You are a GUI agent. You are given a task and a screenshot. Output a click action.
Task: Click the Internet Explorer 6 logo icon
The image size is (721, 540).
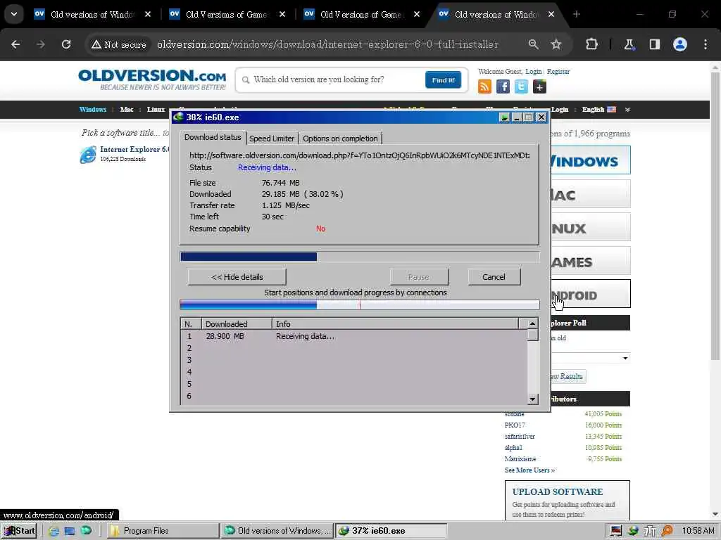click(x=88, y=154)
